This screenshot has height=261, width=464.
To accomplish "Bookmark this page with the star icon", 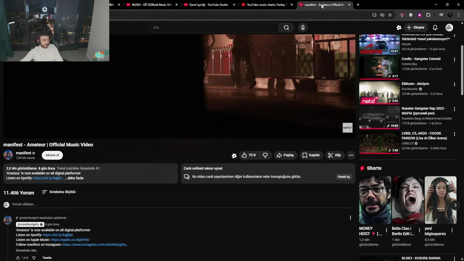I will [390, 15].
